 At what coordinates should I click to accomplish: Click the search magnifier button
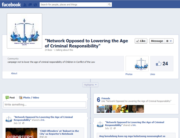(110, 4)
